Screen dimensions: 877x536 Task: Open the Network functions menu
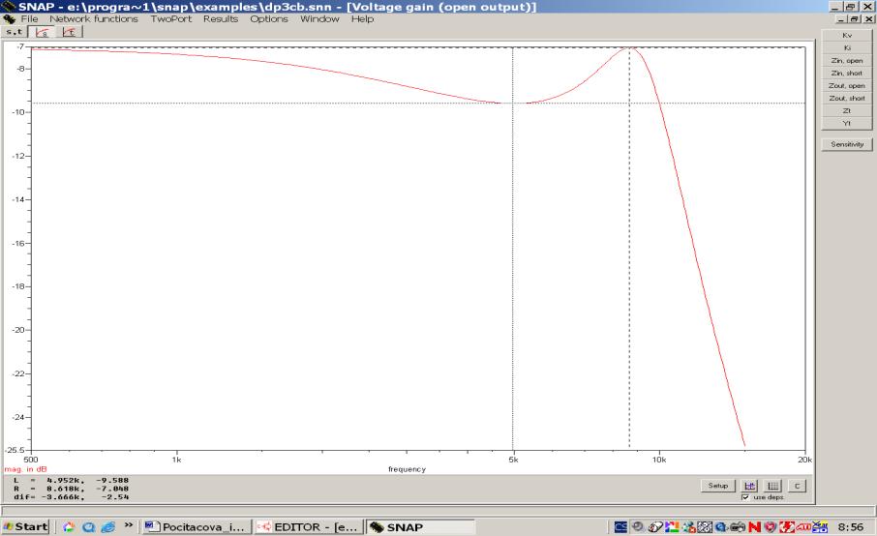click(x=93, y=19)
